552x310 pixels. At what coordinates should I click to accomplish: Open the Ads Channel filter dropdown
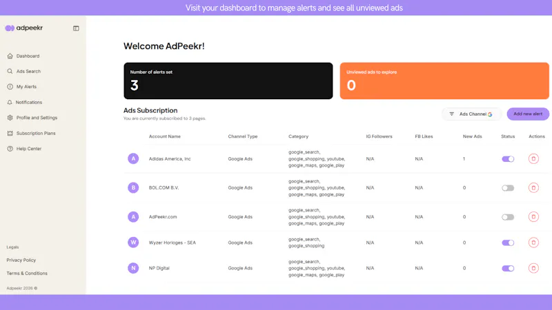471,114
